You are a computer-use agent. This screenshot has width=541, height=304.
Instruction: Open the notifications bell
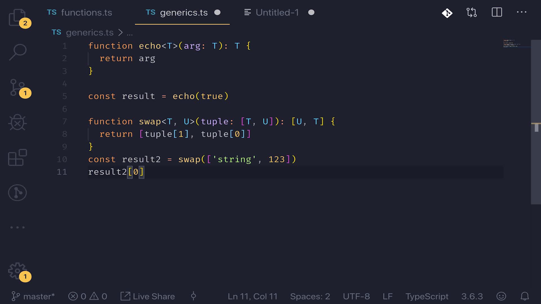click(x=524, y=296)
